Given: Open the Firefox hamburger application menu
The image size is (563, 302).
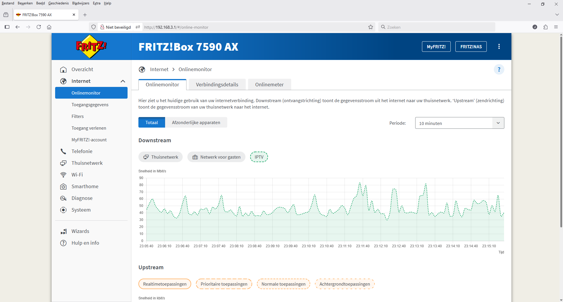Looking at the screenshot, I should point(556,27).
